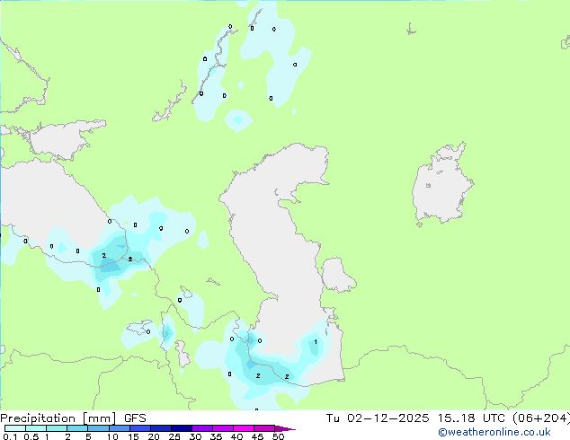Viewport: 570px width, 440px height.
Task: Select the 40–45 mm magenta legend swatch
Action: click(244, 428)
